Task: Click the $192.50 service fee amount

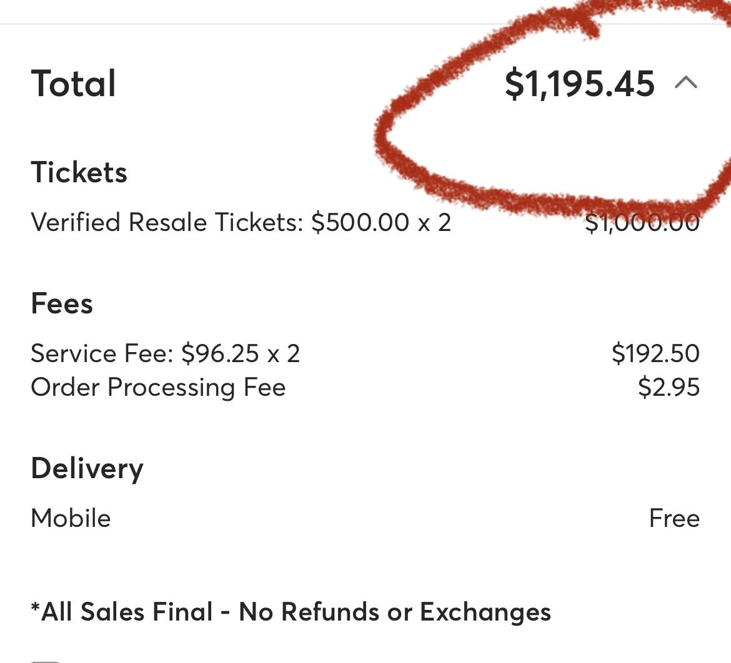Action: [x=655, y=353]
